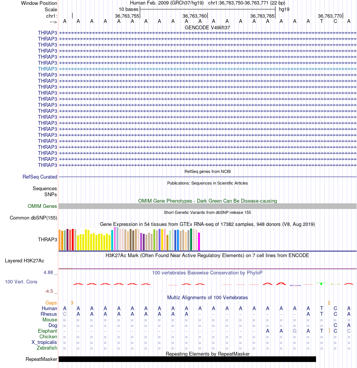Click the G base in the Elephant row

point(295,331)
